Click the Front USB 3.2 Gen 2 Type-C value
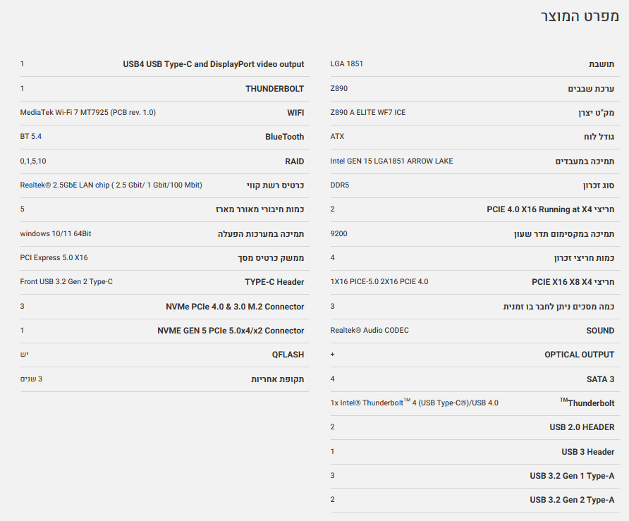The width and height of the screenshot is (629, 521). [66, 282]
